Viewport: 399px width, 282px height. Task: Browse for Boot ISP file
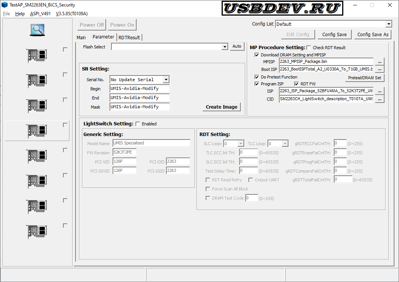380,69
